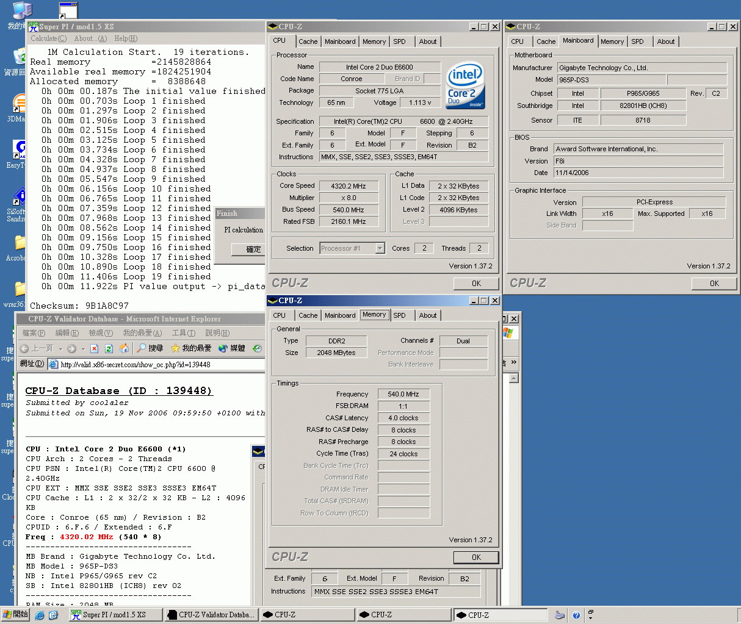Image resolution: width=741 pixels, height=624 pixels.
Task: Refresh the page in Internet Explorer
Action: pyautogui.click(x=109, y=348)
